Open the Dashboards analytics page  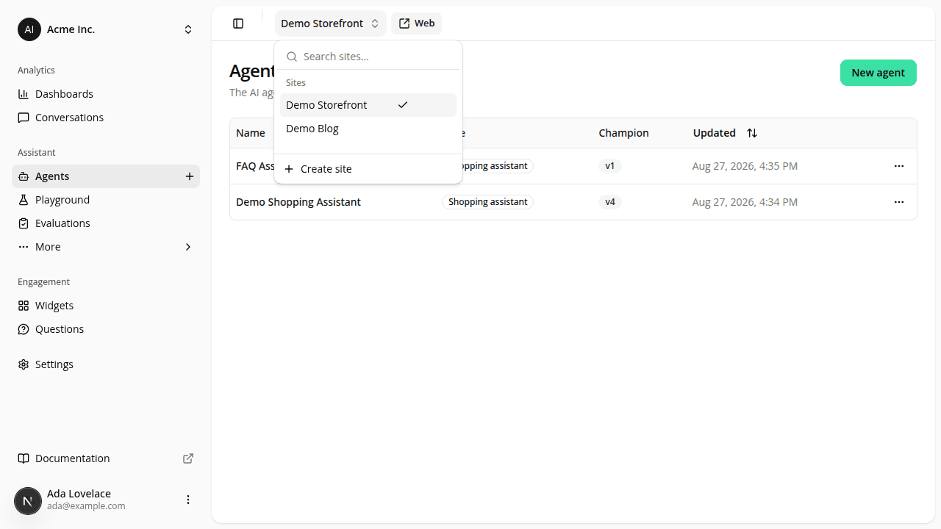pos(106,94)
